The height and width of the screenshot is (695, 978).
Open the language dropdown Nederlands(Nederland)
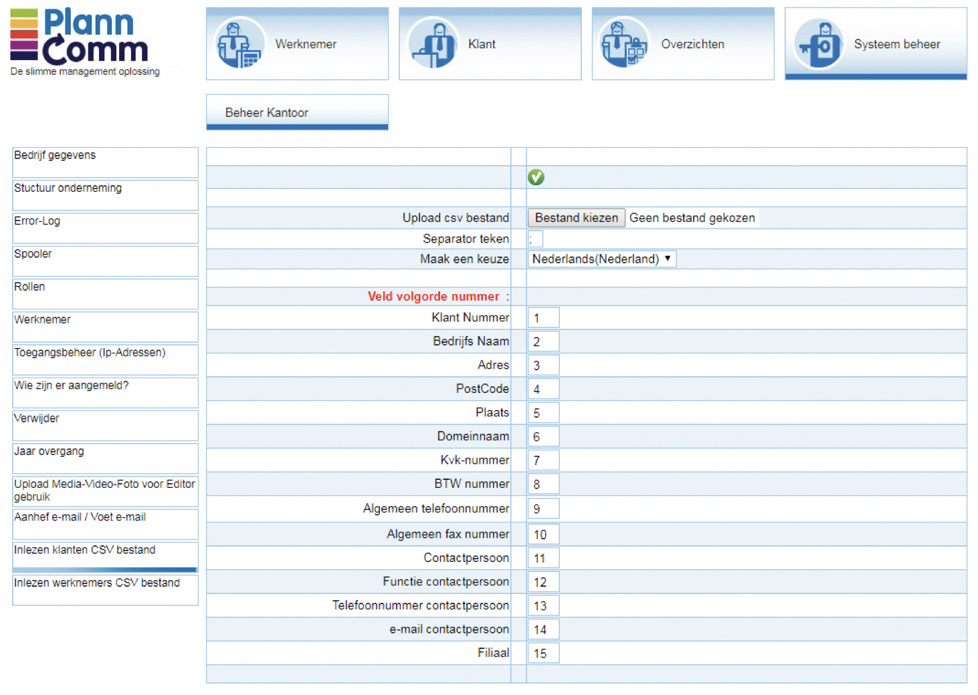point(601,259)
